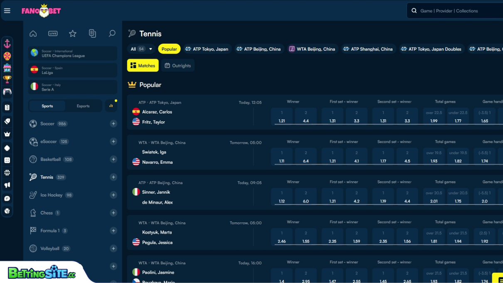Screen dimensions: 503x283
Task: Switch to the Esports toggle
Action: pos(83,106)
